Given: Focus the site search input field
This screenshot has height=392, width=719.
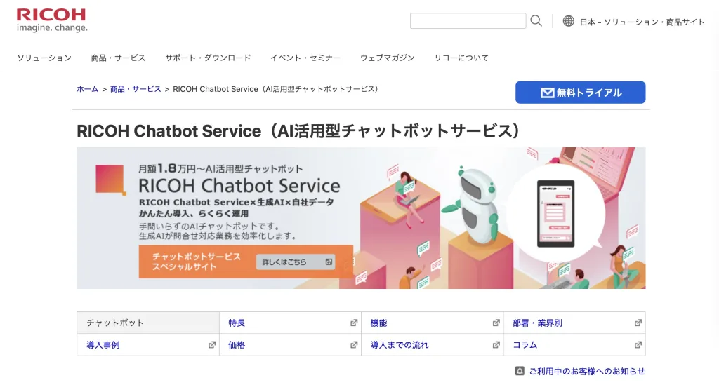Looking at the screenshot, I should (x=468, y=20).
